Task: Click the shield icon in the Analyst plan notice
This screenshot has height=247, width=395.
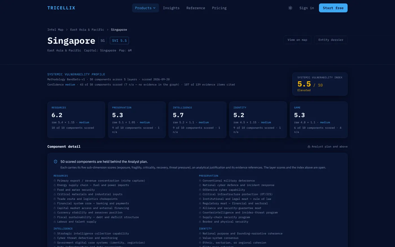Action: pyautogui.click(x=56, y=162)
